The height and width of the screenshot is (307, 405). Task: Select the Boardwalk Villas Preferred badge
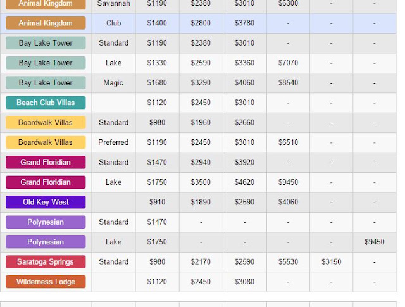coord(46,142)
